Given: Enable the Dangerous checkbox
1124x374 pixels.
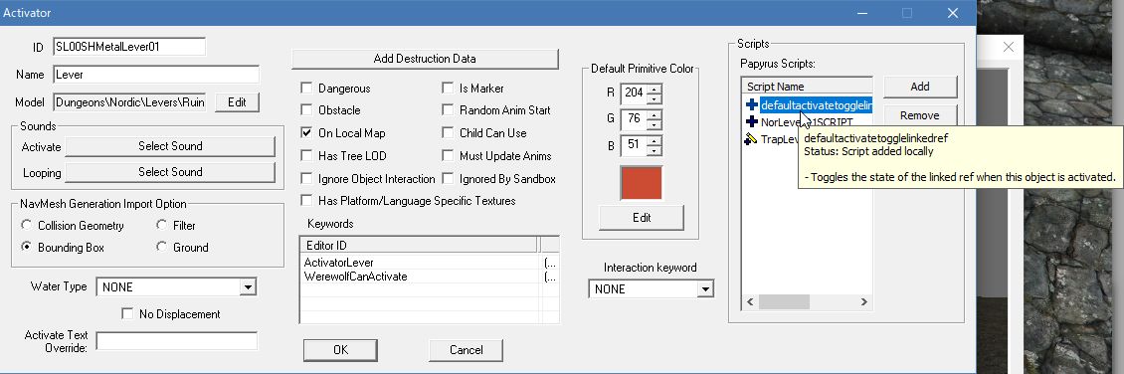Looking at the screenshot, I should pyautogui.click(x=306, y=89).
